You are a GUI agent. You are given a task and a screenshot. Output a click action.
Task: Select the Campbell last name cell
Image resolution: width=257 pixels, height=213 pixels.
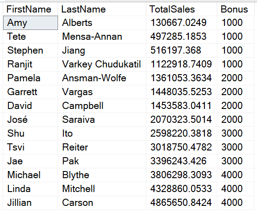(x=102, y=106)
